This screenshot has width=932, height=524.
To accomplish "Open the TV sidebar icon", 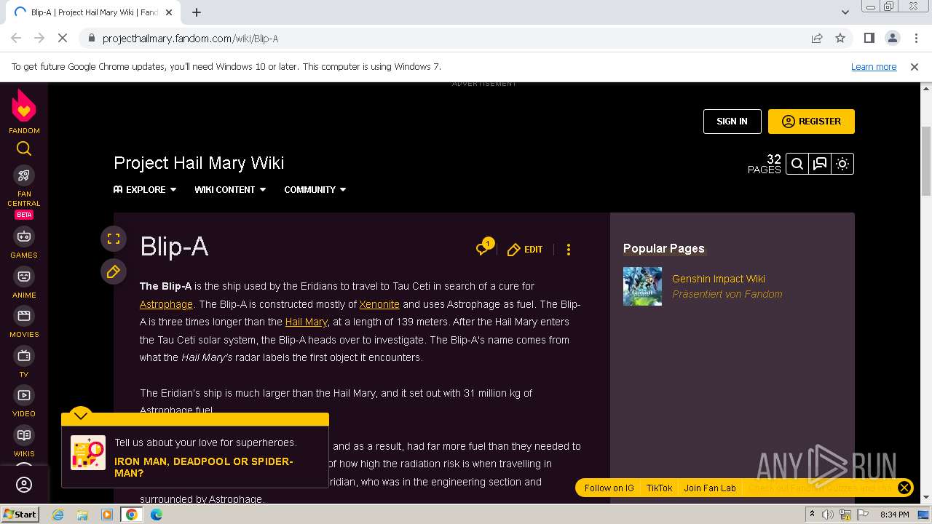I will 24,356.
